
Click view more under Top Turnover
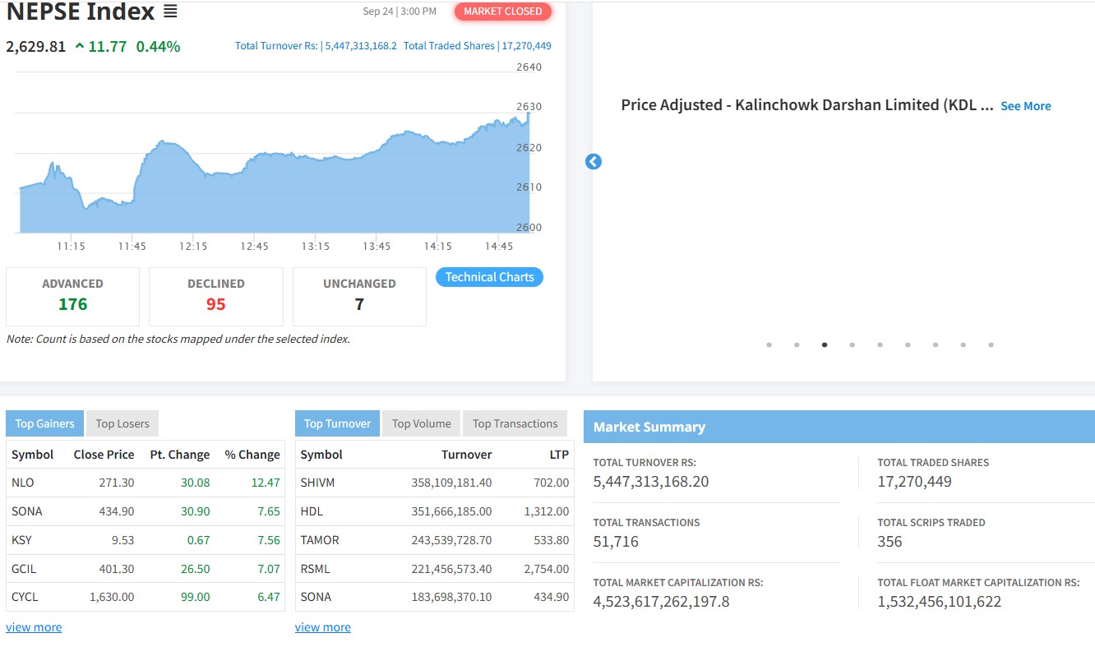tap(323, 627)
